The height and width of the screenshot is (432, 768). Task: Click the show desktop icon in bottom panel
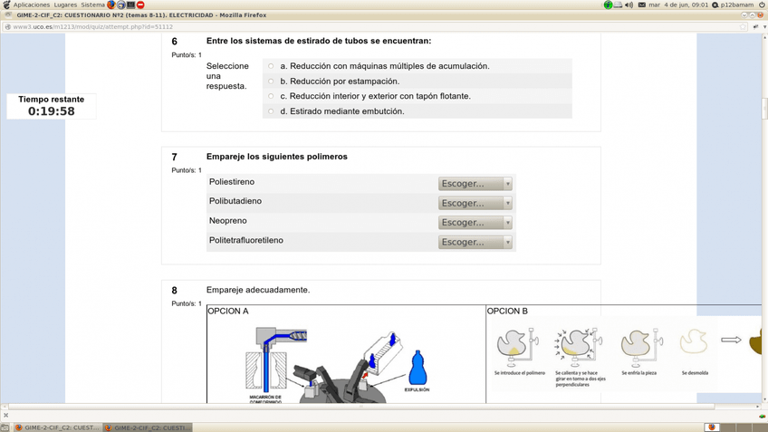click(x=5, y=427)
